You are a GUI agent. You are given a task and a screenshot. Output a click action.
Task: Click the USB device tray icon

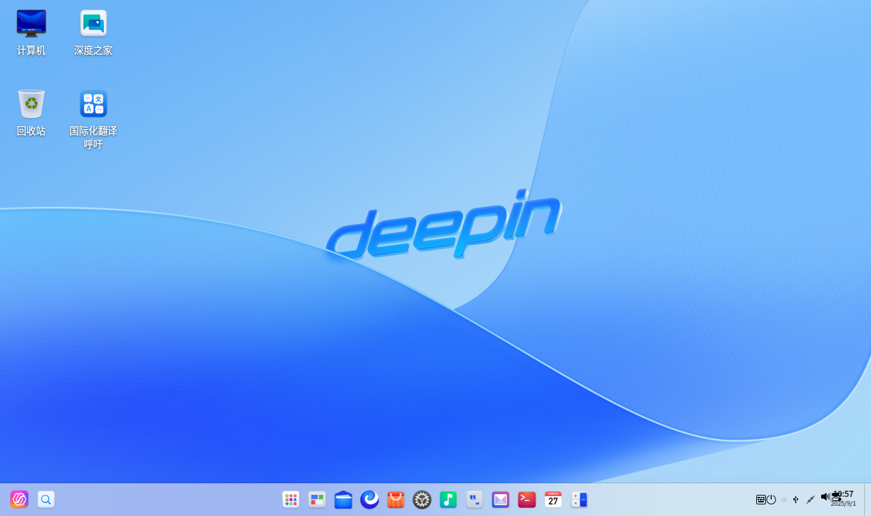[796, 500]
